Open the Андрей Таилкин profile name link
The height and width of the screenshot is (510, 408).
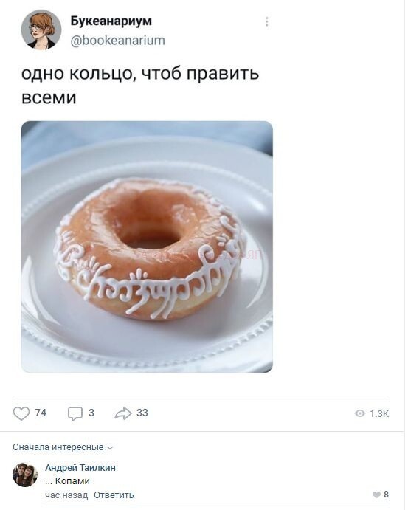tap(80, 468)
